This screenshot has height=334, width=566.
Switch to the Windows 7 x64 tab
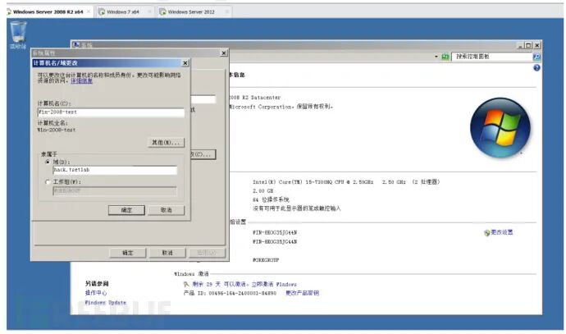click(124, 12)
